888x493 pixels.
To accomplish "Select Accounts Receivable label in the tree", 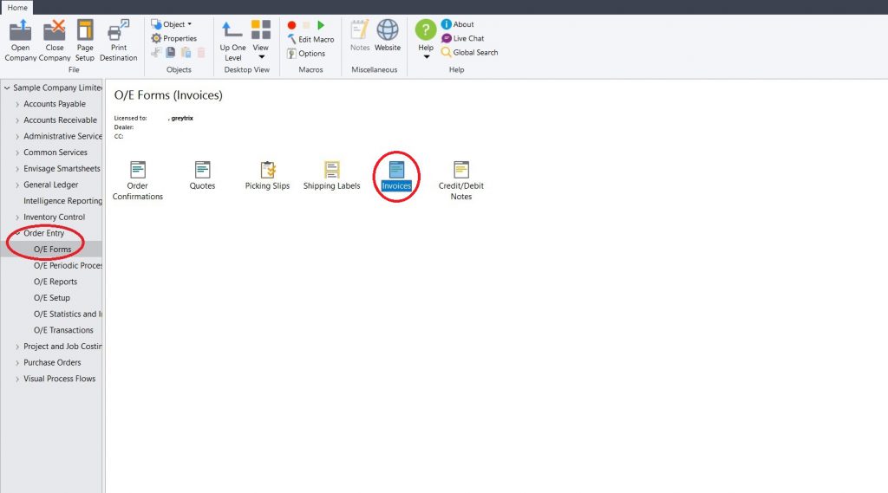I will pyautogui.click(x=60, y=120).
